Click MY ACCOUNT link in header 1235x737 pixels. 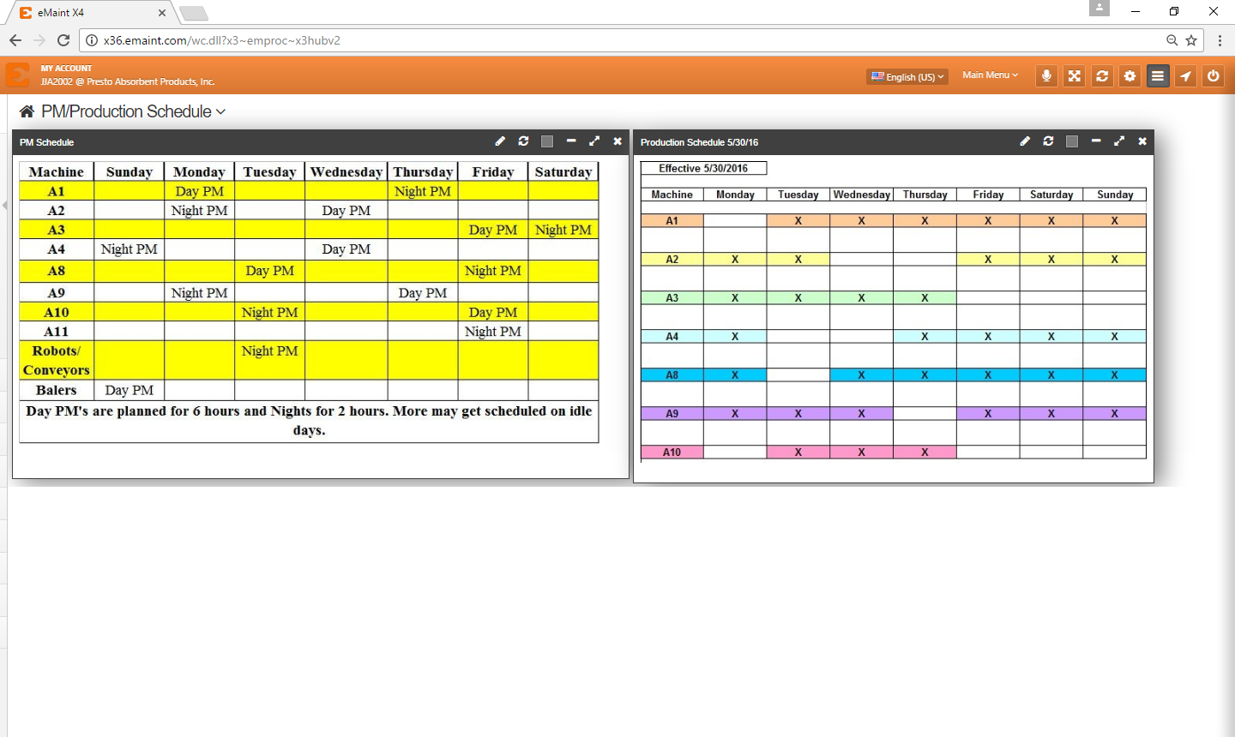click(66, 69)
